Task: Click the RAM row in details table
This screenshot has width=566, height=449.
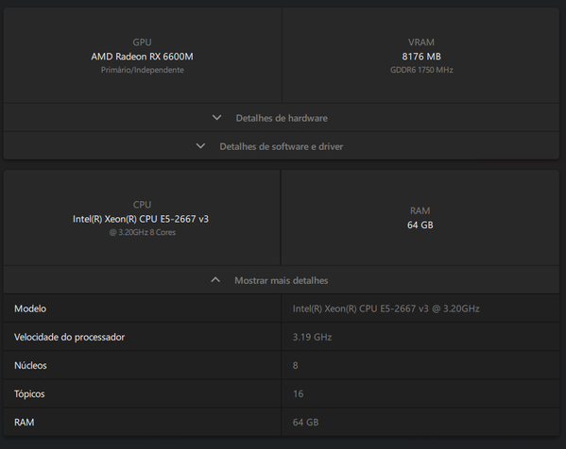Action: (x=282, y=422)
